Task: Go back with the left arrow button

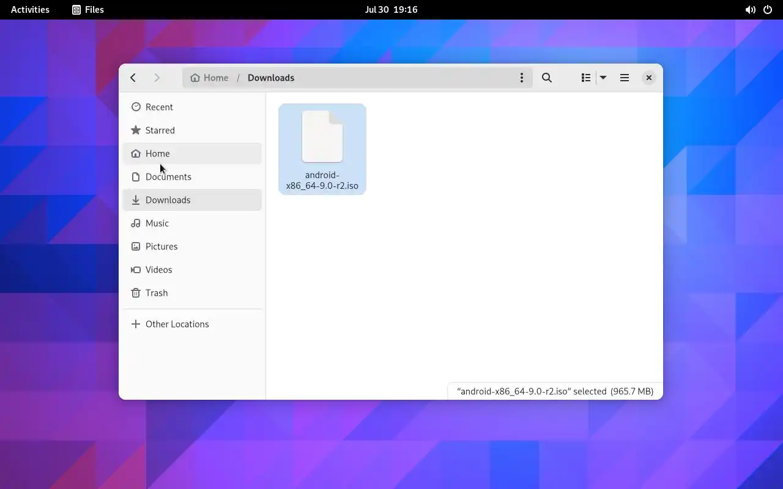Action: click(133, 78)
